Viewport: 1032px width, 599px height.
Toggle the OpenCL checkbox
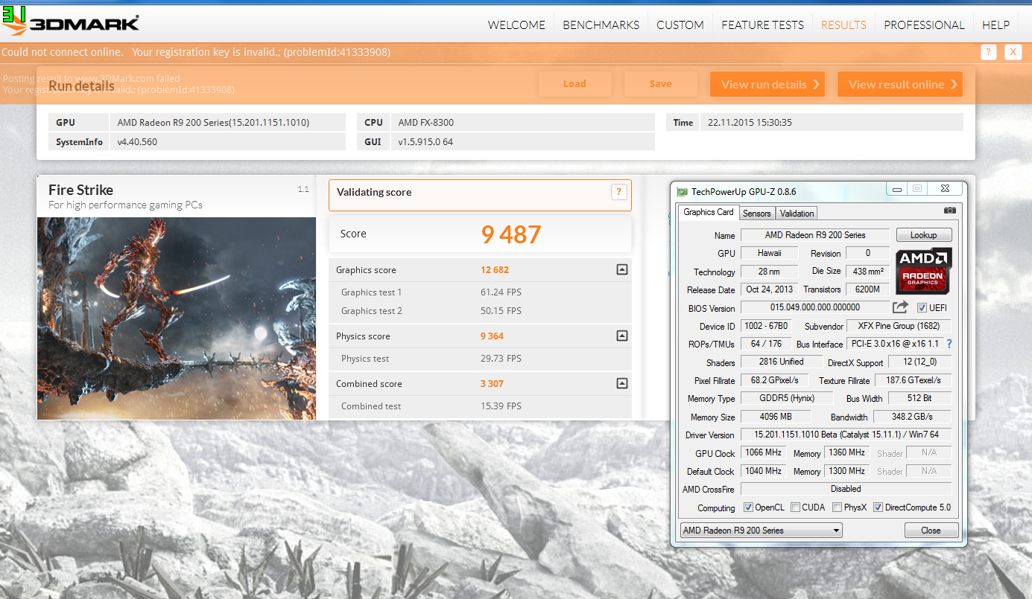[748, 507]
